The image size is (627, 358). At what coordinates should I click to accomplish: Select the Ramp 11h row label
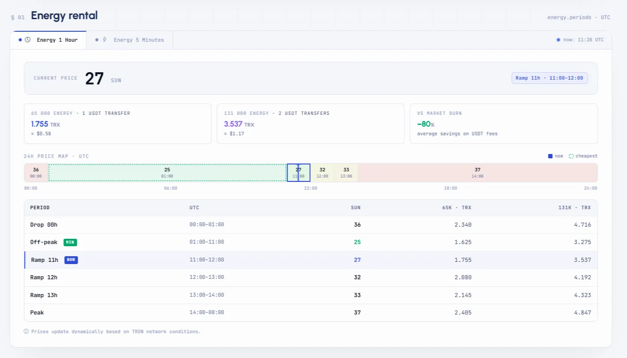coord(44,260)
